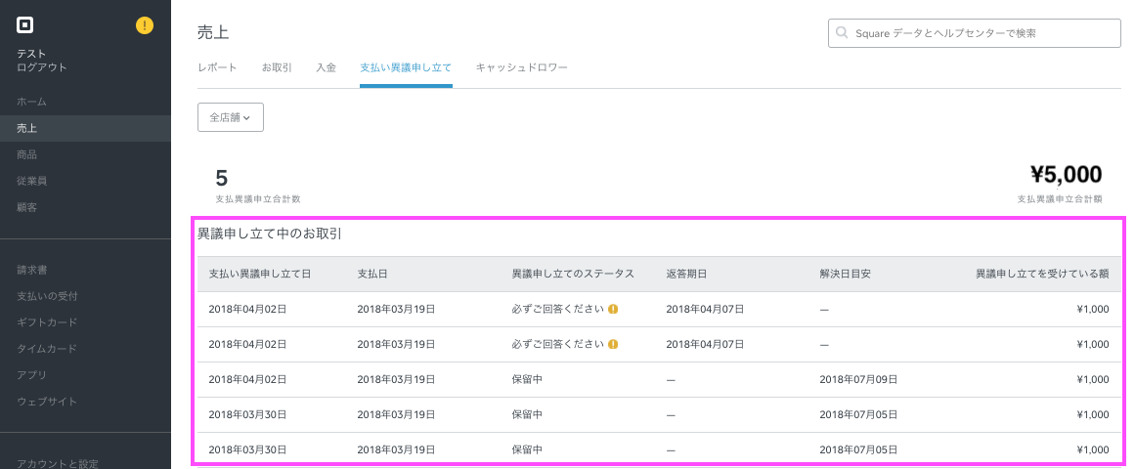Go to ホーム in the sidebar
1135x469 pixels.
(31, 102)
